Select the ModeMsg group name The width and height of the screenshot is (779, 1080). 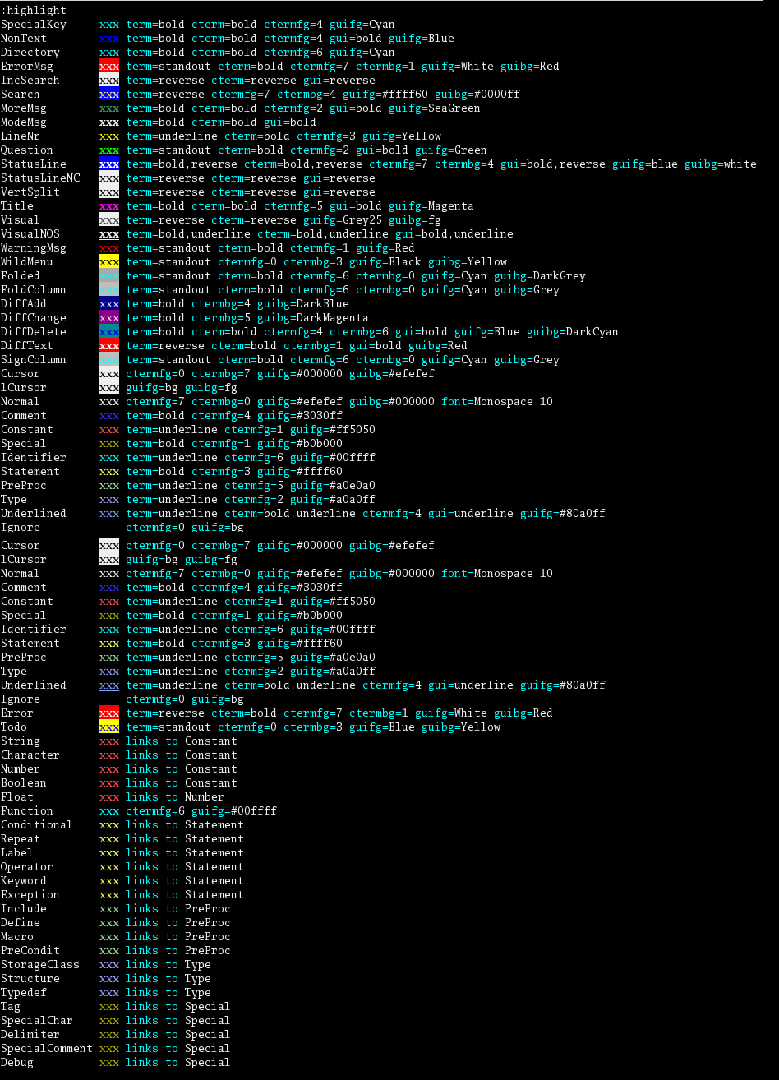tap(24, 122)
